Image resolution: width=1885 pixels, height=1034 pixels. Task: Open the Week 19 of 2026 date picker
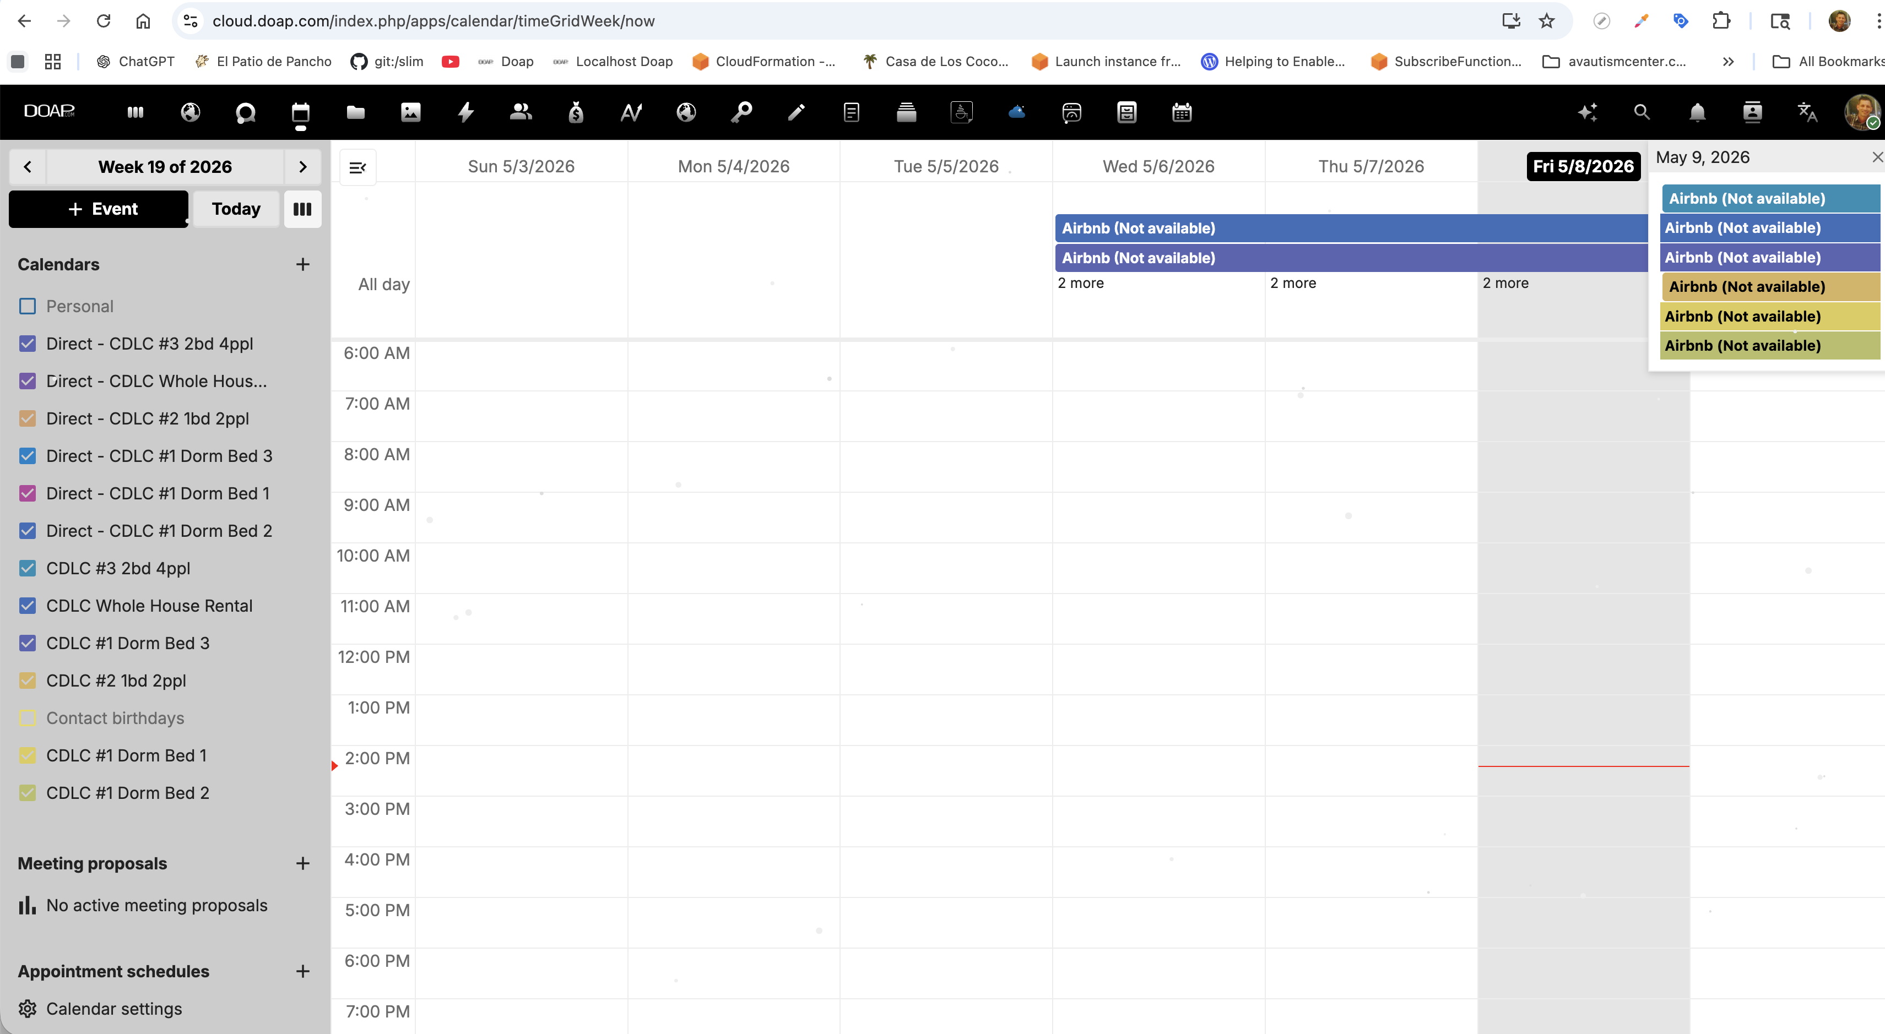[x=165, y=167]
